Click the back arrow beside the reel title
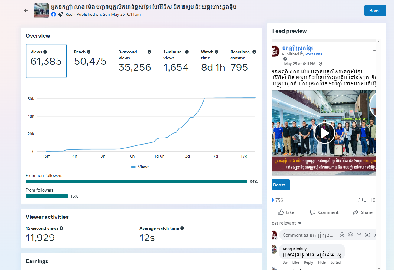The height and width of the screenshot is (270, 394). click(26, 11)
